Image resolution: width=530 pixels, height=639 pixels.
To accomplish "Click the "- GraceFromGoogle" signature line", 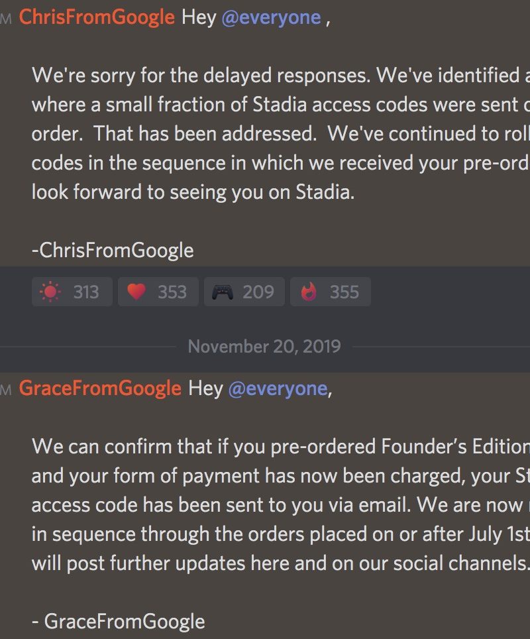I will point(118,621).
